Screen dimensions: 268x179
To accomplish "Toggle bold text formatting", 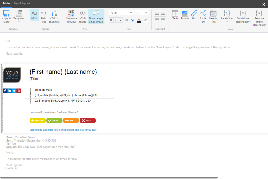I will click(x=111, y=20).
